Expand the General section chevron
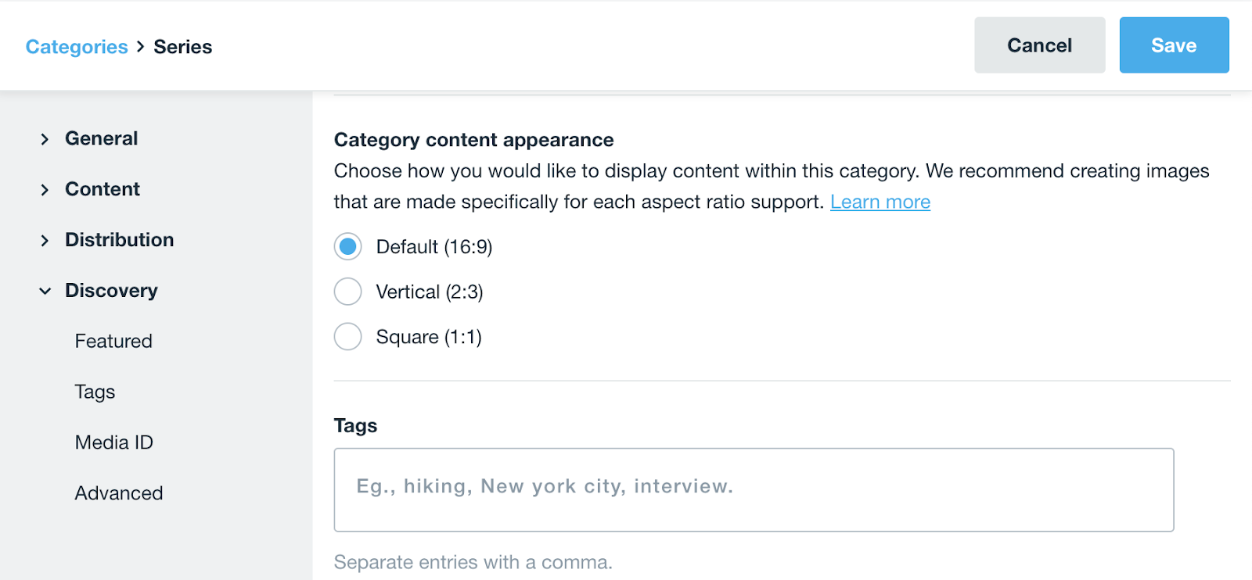This screenshot has height=580, width=1252. click(45, 139)
